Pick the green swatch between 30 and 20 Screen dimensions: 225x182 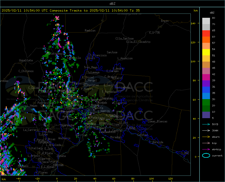(206, 102)
